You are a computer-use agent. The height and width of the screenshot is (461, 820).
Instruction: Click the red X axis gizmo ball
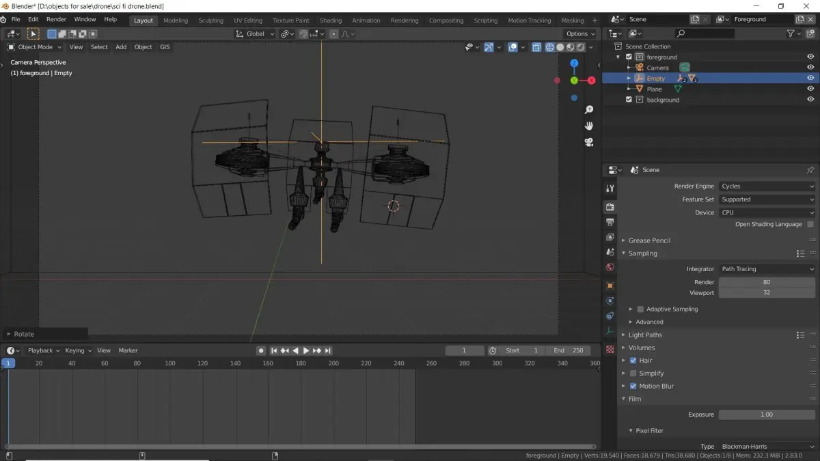point(590,81)
